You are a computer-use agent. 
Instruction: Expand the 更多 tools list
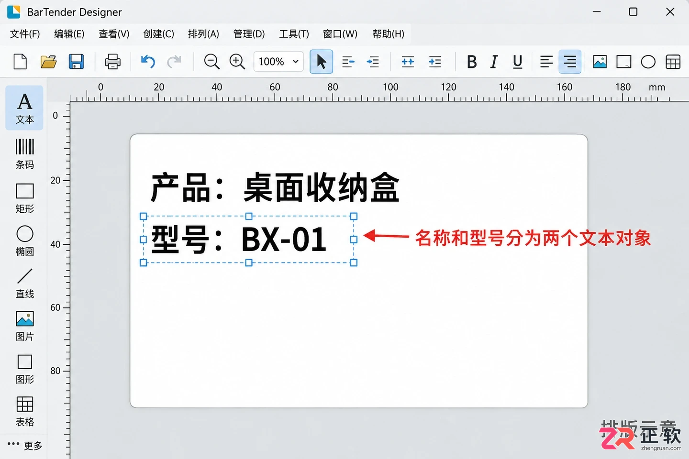pyautogui.click(x=25, y=446)
